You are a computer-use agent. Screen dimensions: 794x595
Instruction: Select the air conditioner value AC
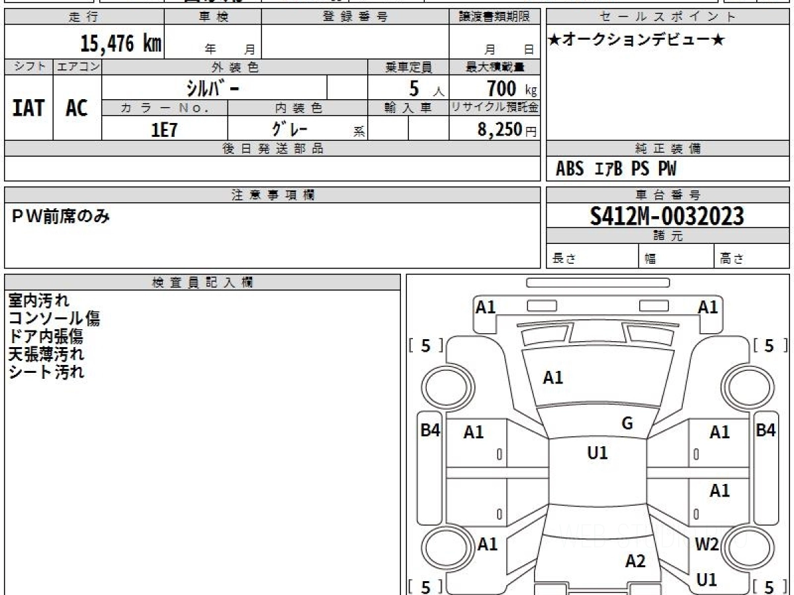(77, 108)
